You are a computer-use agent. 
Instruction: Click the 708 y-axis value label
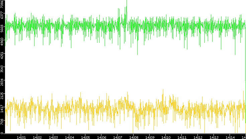[2, 121]
